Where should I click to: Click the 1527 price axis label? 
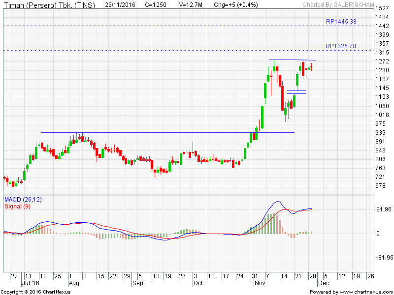382,8
